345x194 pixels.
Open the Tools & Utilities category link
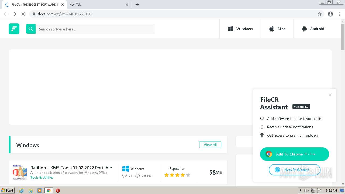pos(42,178)
